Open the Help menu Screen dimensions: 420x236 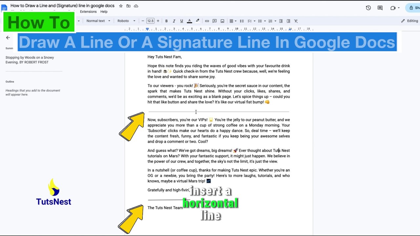[104, 11]
